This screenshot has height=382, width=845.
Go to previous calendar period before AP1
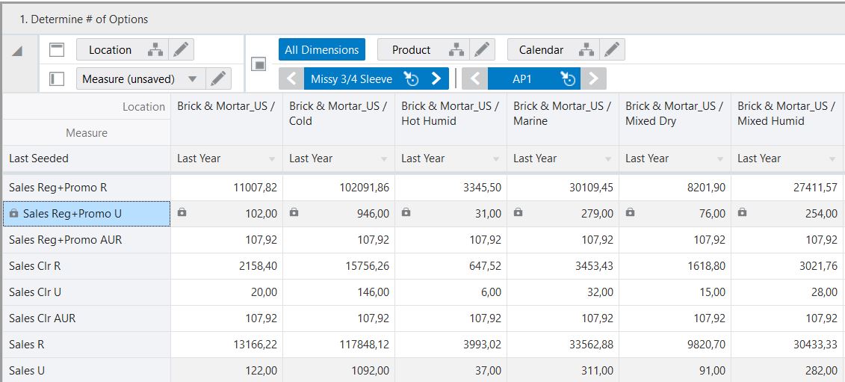[x=474, y=78]
